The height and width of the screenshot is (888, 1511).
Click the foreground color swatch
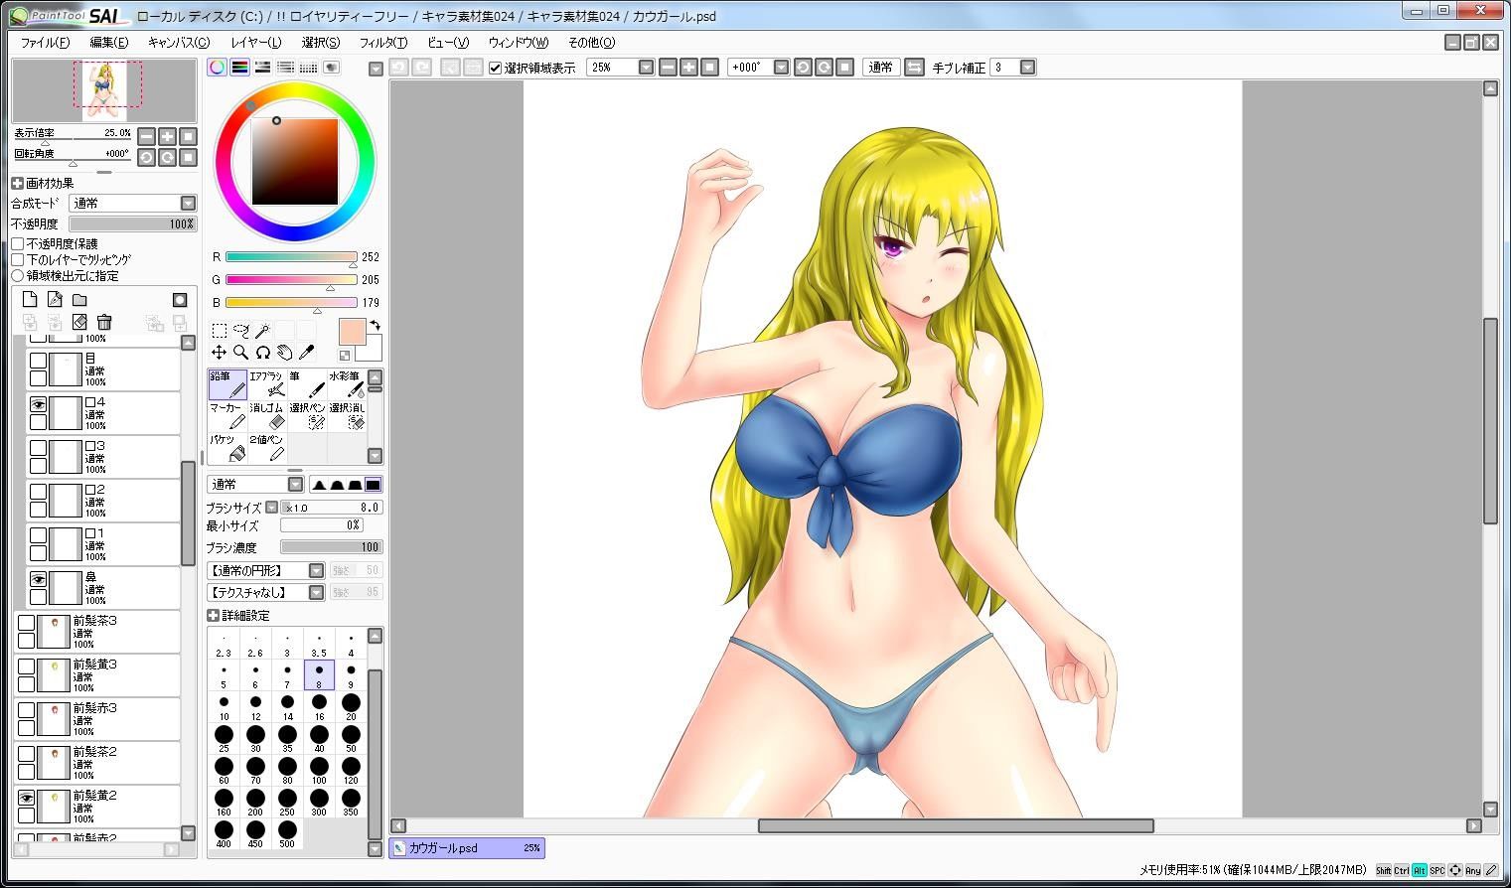[x=352, y=332]
